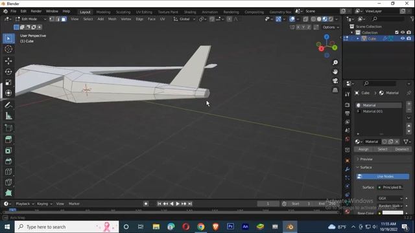This screenshot has width=415, height=233.
Task: Click the current frame number field
Action: [268, 204]
